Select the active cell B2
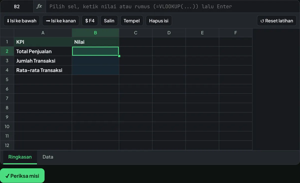This screenshot has height=183, width=300. tap(95, 51)
